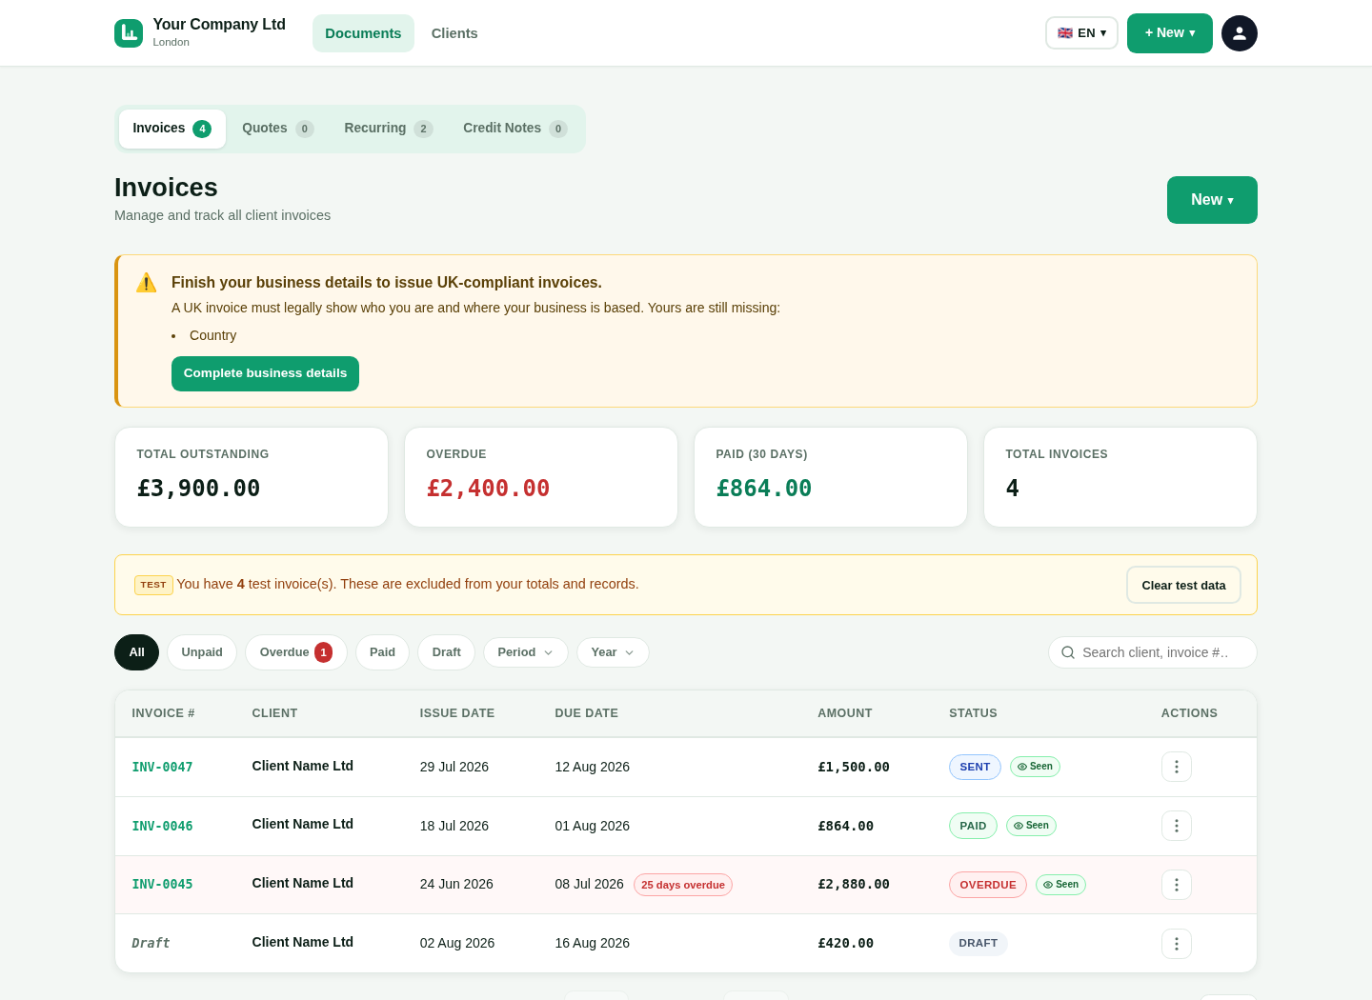This screenshot has height=1000, width=1372.
Task: Open invoice INV-0046 link
Action: click(x=162, y=826)
